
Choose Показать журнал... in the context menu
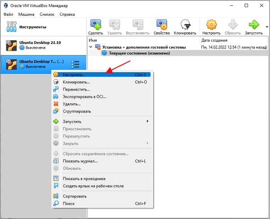(x=102, y=161)
